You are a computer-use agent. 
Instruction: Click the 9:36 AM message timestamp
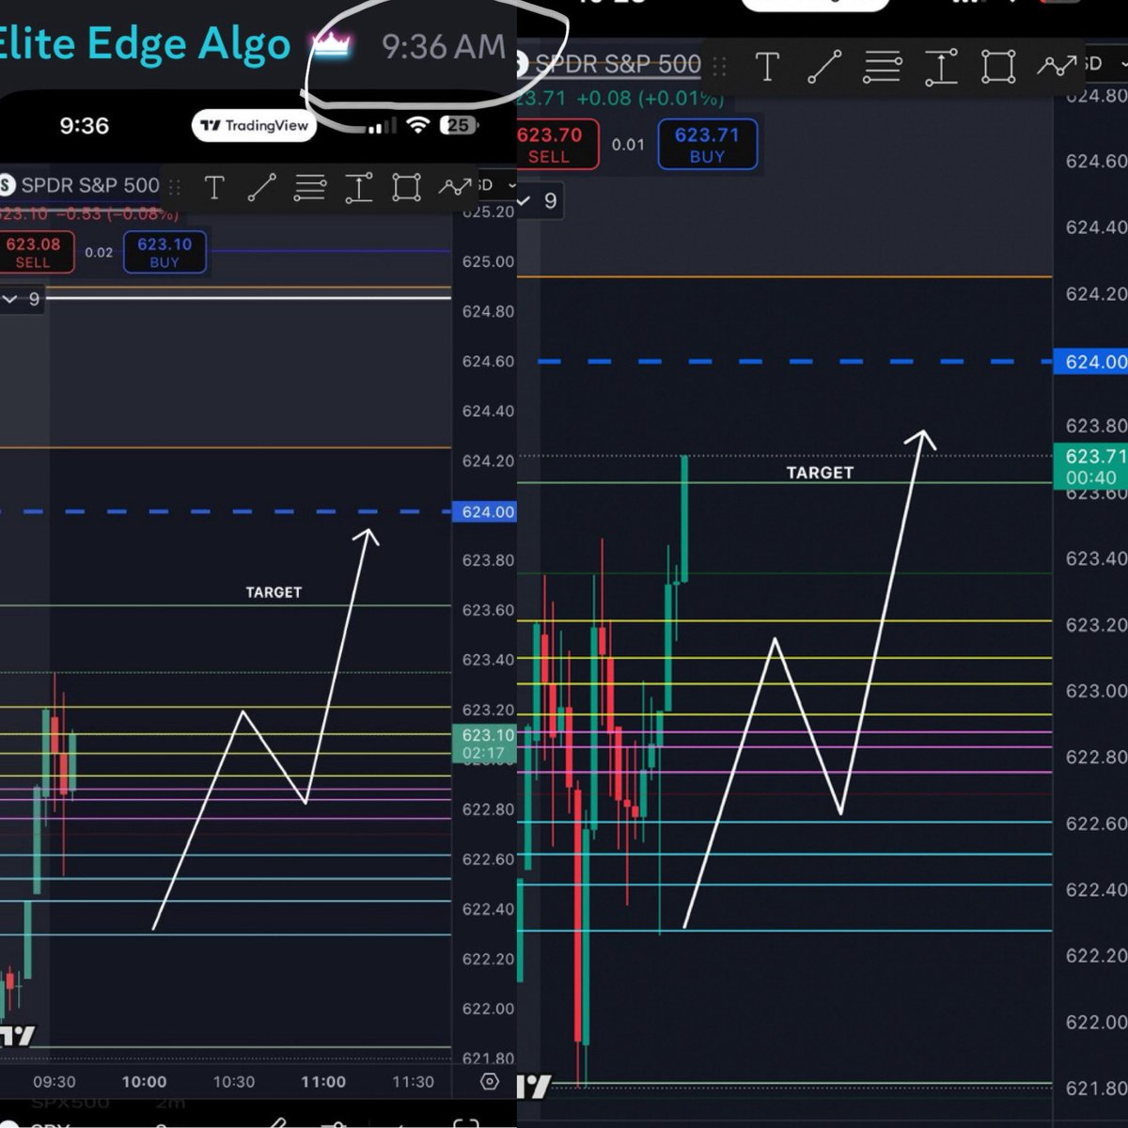point(444,46)
